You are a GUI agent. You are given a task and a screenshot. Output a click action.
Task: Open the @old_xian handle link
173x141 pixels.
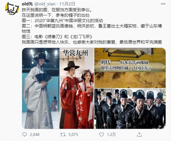[x=45, y=4]
